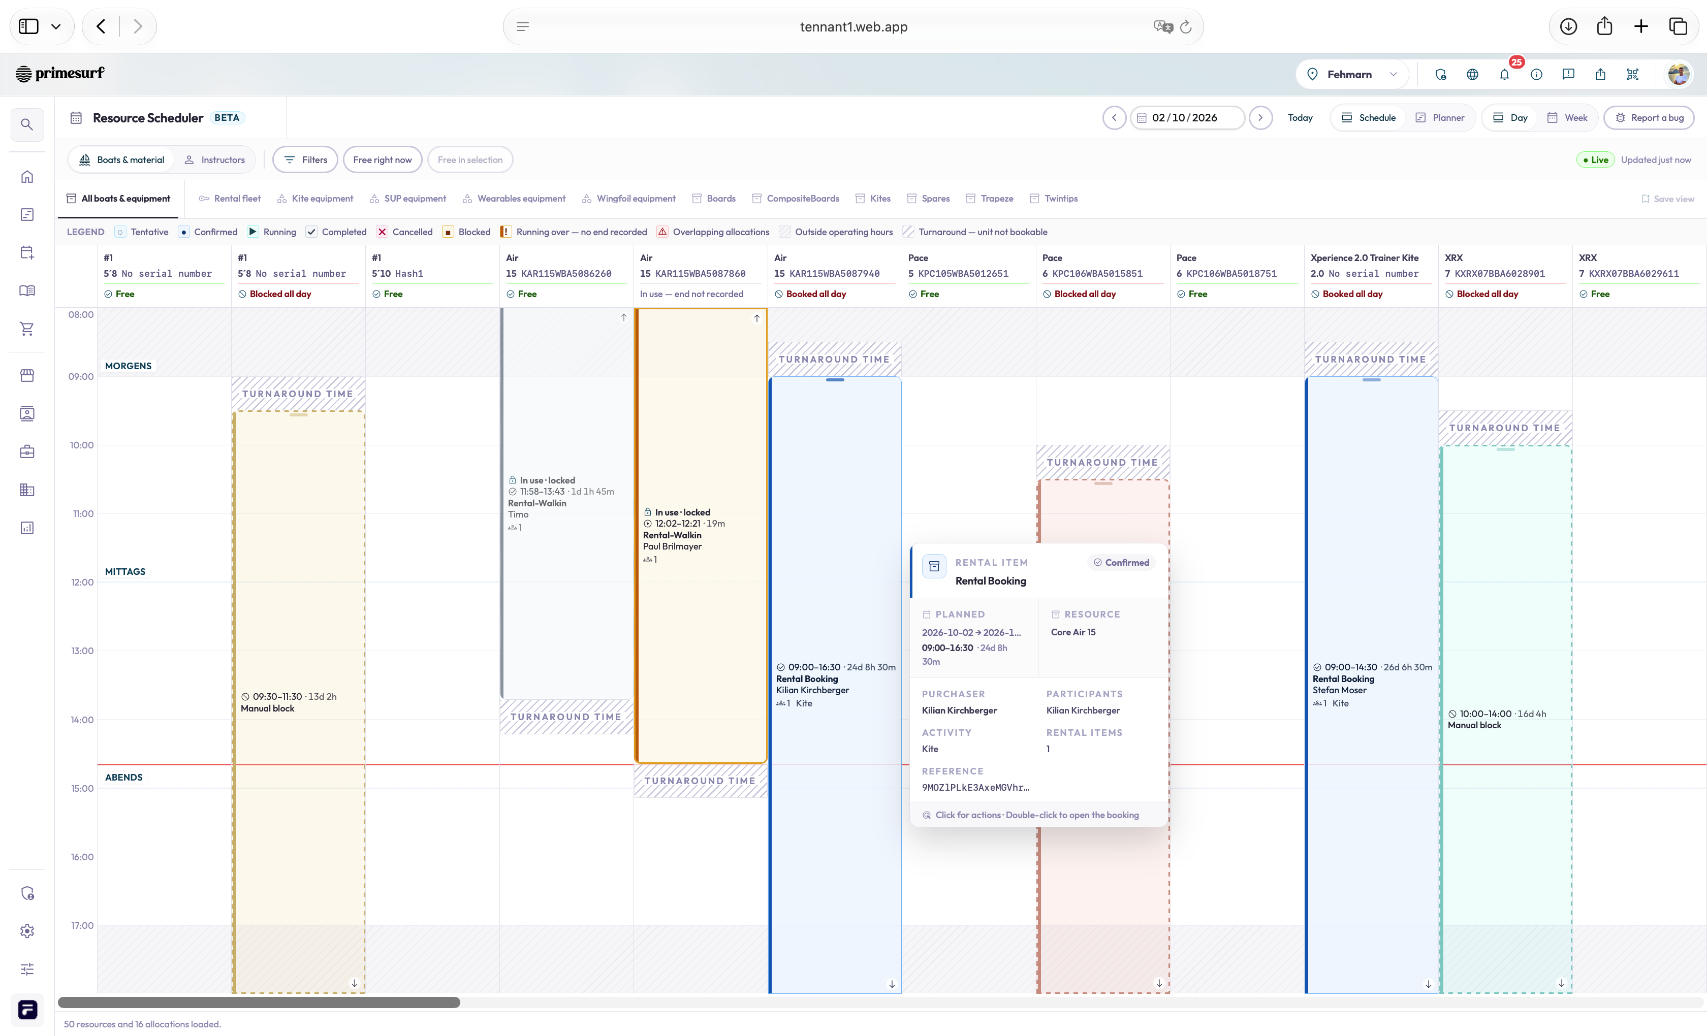
Task: Switch to the Week view
Action: coord(1567,118)
